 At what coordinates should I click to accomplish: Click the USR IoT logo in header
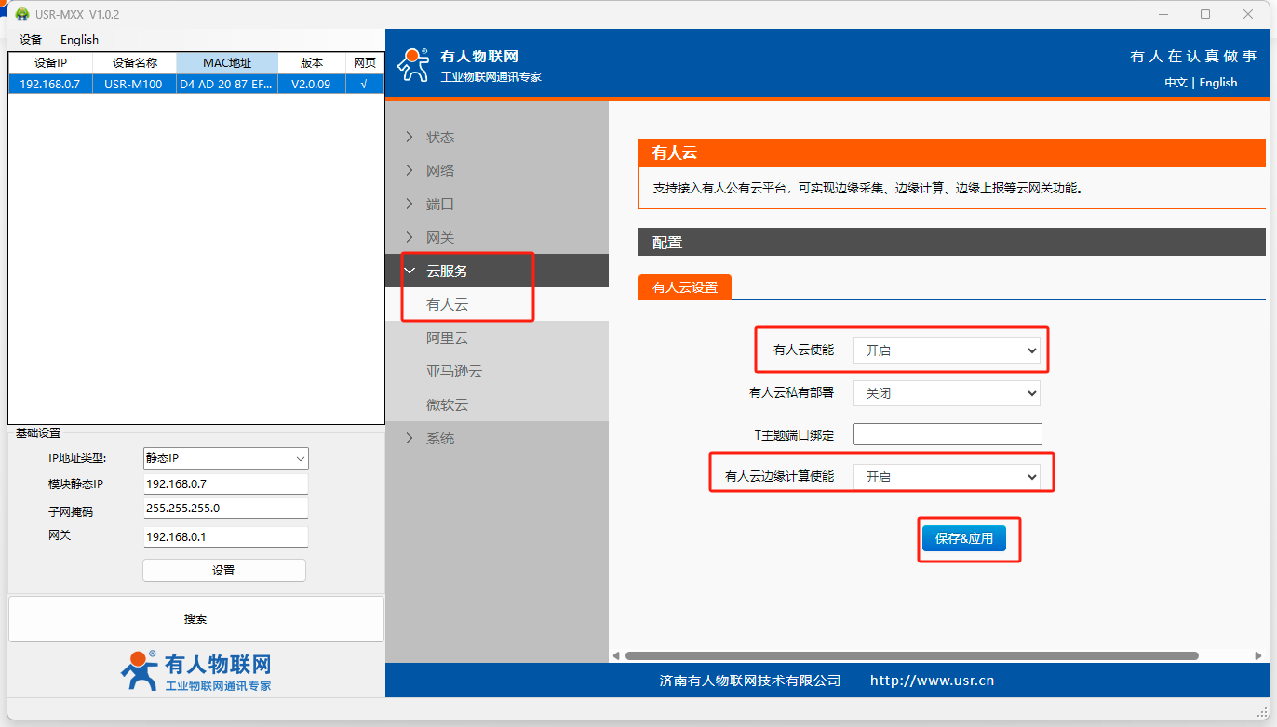(470, 65)
